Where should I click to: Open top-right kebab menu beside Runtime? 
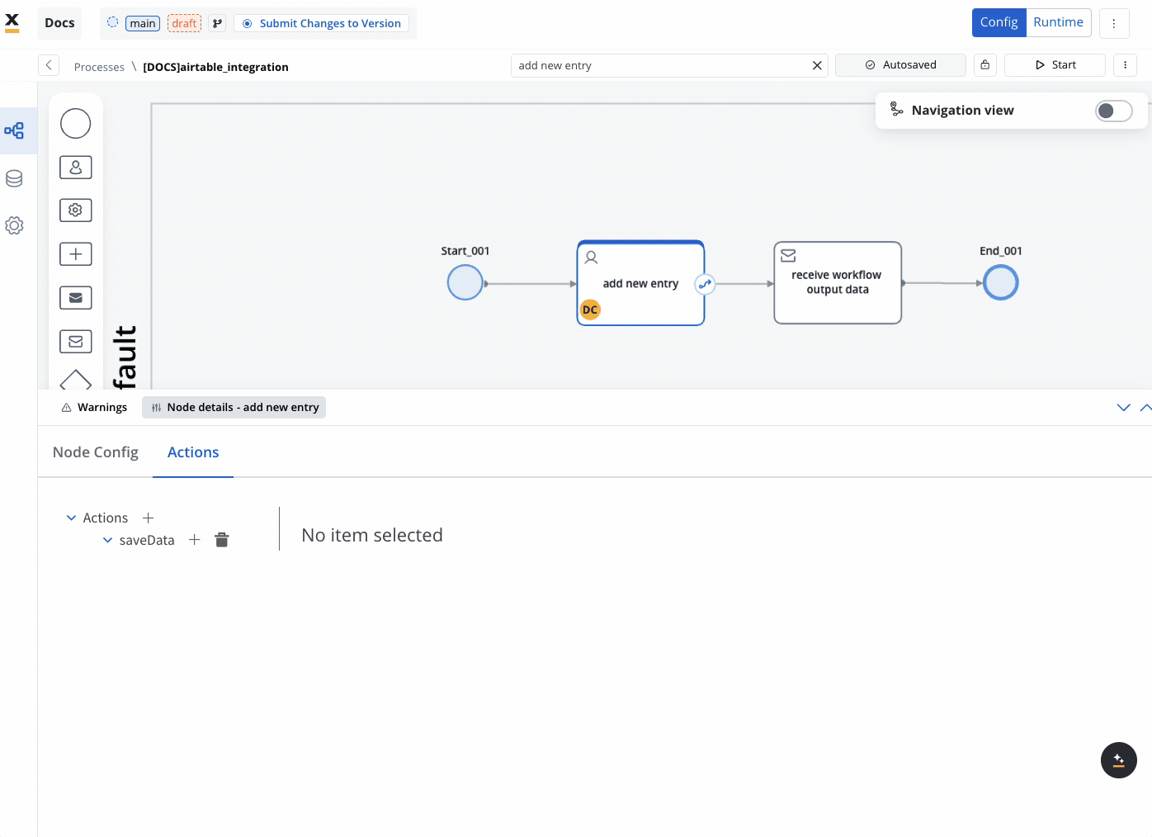click(1114, 23)
